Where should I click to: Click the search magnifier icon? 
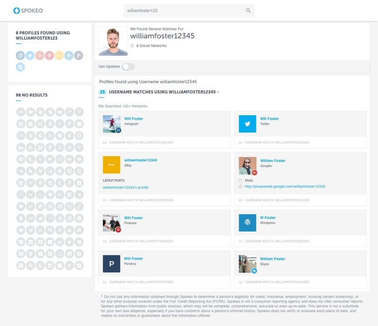pyautogui.click(x=248, y=10)
